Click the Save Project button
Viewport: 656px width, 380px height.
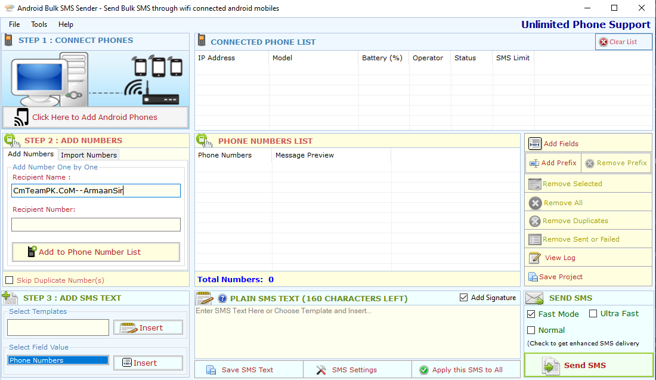point(588,277)
